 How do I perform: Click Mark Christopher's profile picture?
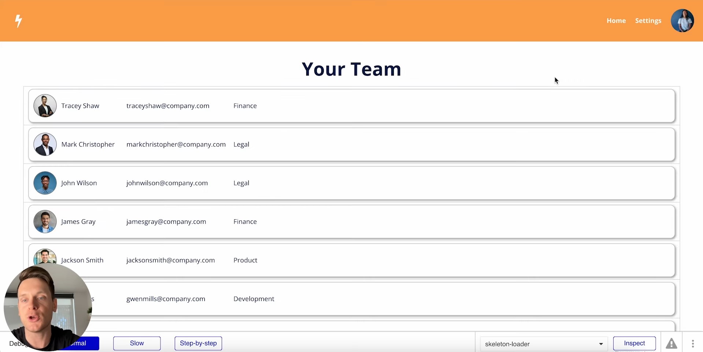[45, 144]
